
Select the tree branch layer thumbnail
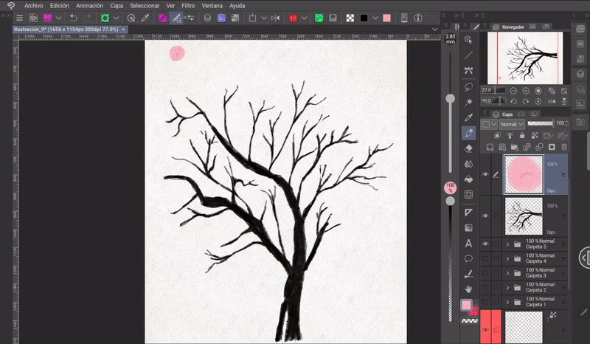(x=523, y=216)
